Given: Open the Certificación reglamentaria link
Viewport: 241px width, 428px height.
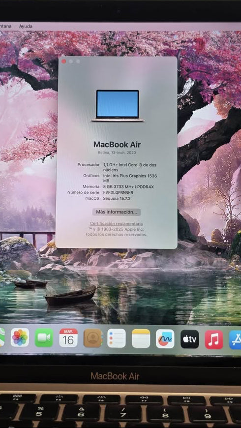Looking at the screenshot, I should tap(116, 223).
